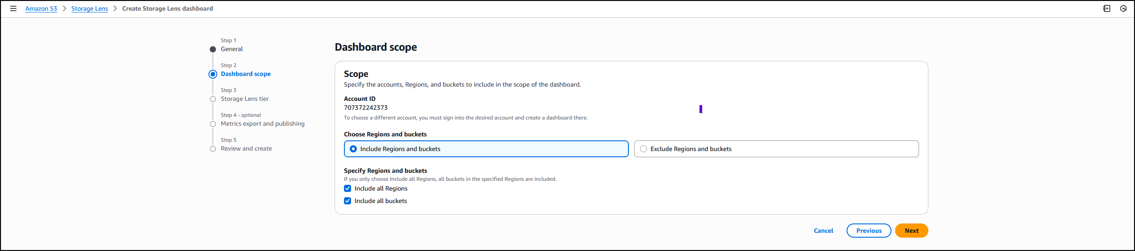Click the General step circle marker
The image size is (1135, 251).
(213, 49)
